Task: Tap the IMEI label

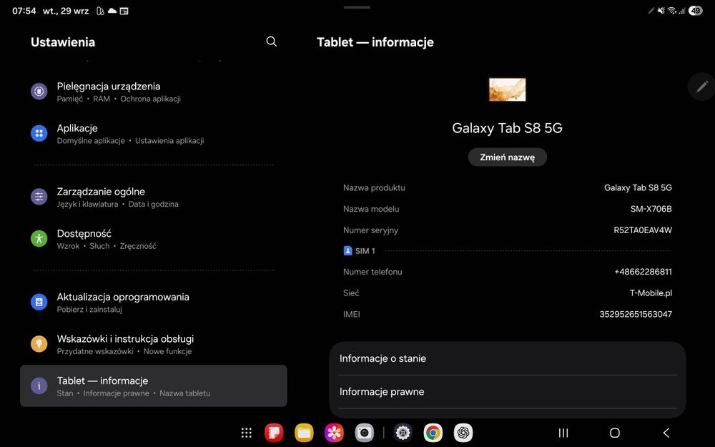Action: (352, 314)
